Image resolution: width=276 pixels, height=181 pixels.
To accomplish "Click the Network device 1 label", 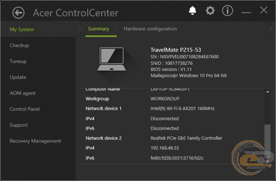I will [x=104, y=109].
